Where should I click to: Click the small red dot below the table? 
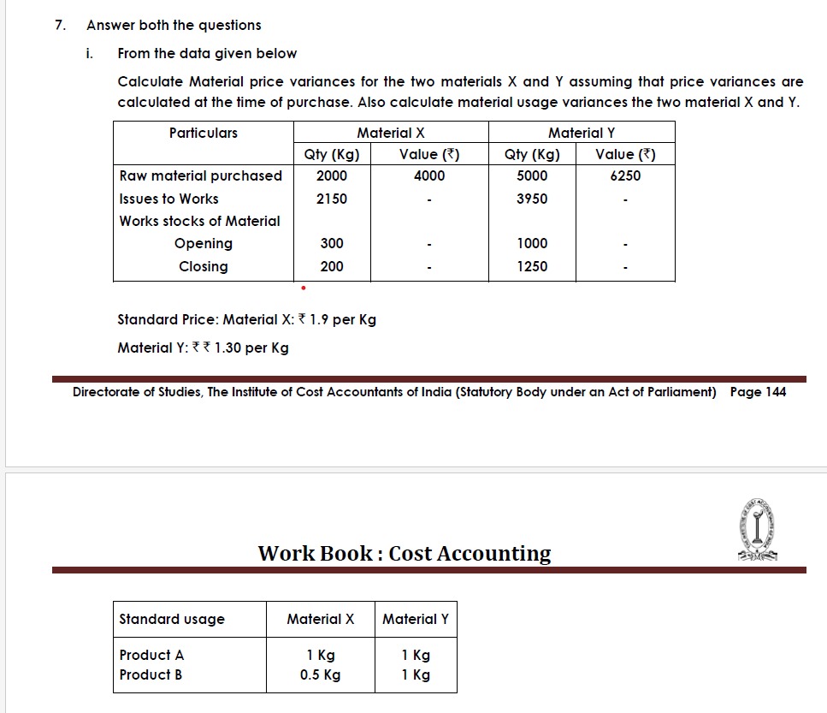pos(303,288)
